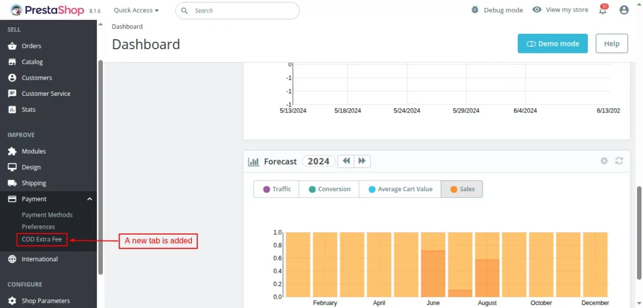Click the Customer Service chat icon
Screen dimensions: 643x308
12,94
